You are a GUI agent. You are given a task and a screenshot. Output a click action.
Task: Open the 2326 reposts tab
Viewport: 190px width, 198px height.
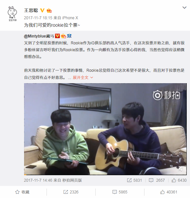(x=71, y=192)
